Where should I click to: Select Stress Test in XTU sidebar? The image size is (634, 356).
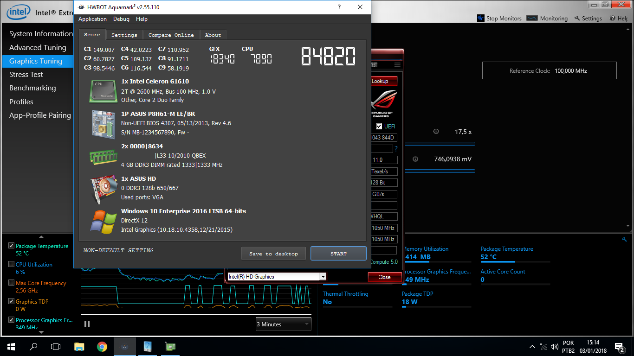[38, 75]
